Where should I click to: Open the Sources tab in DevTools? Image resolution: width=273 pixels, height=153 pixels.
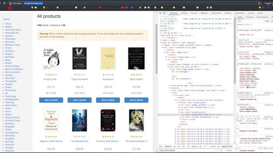[x=194, y=13]
